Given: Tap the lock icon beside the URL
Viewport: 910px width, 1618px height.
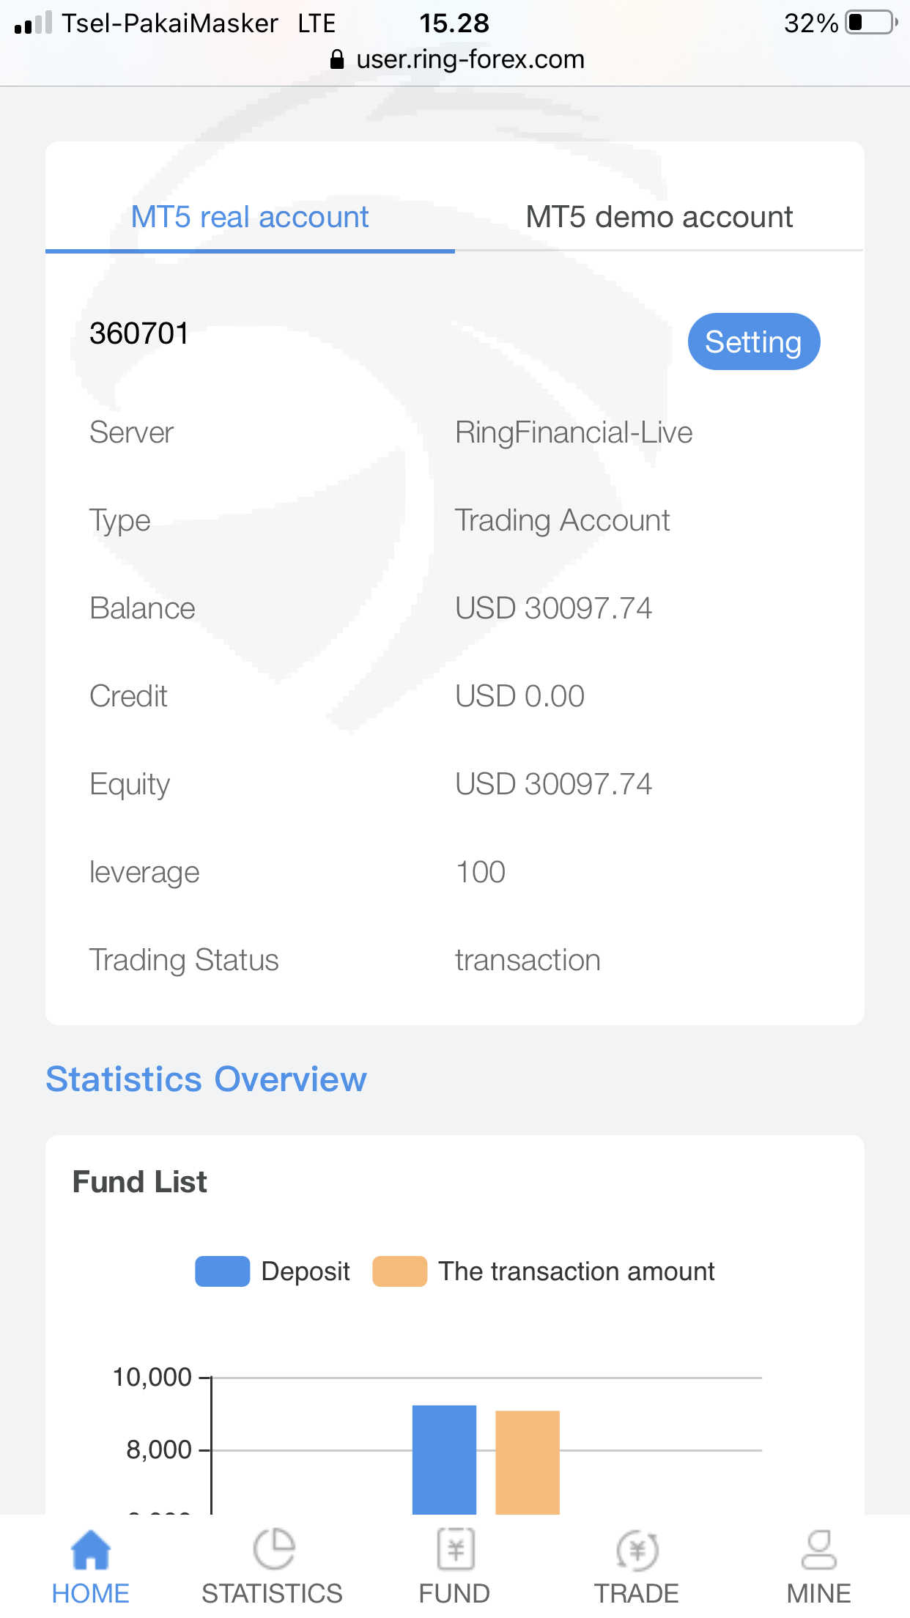Looking at the screenshot, I should point(337,59).
